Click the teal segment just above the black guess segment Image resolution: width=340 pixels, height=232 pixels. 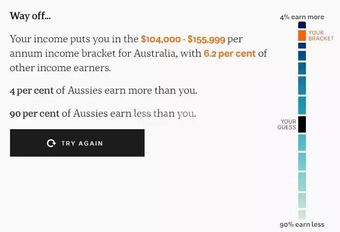pyautogui.click(x=302, y=105)
